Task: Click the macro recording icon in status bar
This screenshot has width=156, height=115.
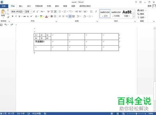Action: [45, 113]
